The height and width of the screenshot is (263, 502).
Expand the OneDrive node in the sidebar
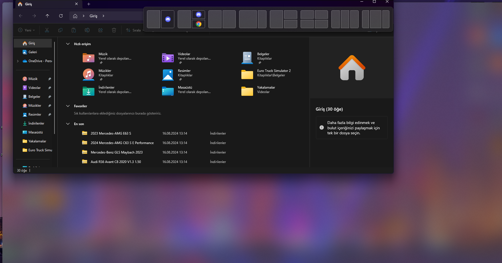coord(18,61)
